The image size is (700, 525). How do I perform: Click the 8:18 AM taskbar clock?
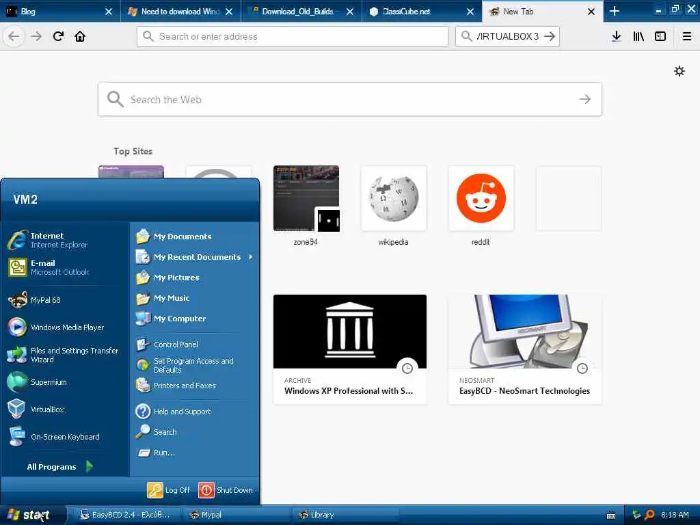click(x=675, y=515)
